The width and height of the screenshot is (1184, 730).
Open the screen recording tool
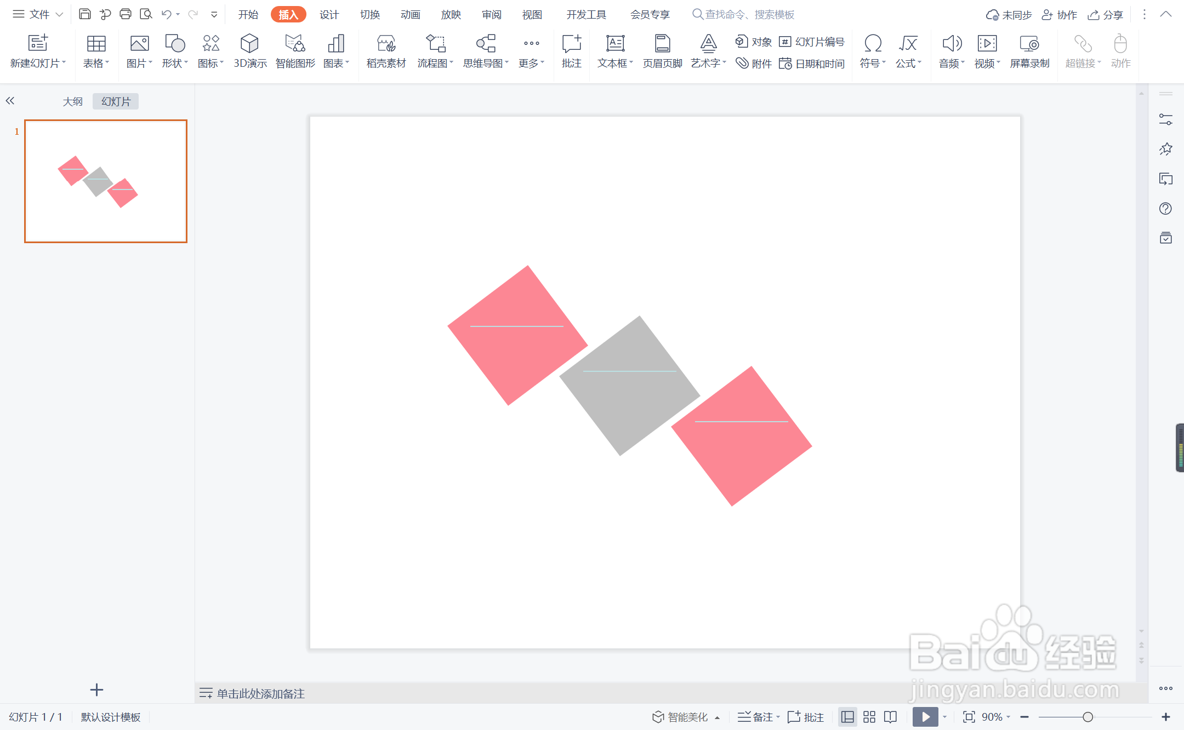click(x=1029, y=51)
